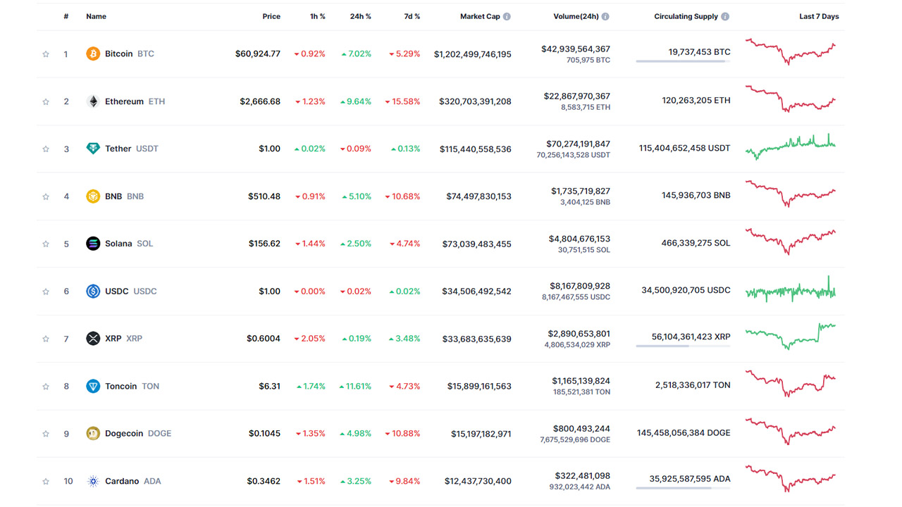This screenshot has height=507, width=902.
Task: Click the Toncoin logo icon
Action: [x=93, y=386]
